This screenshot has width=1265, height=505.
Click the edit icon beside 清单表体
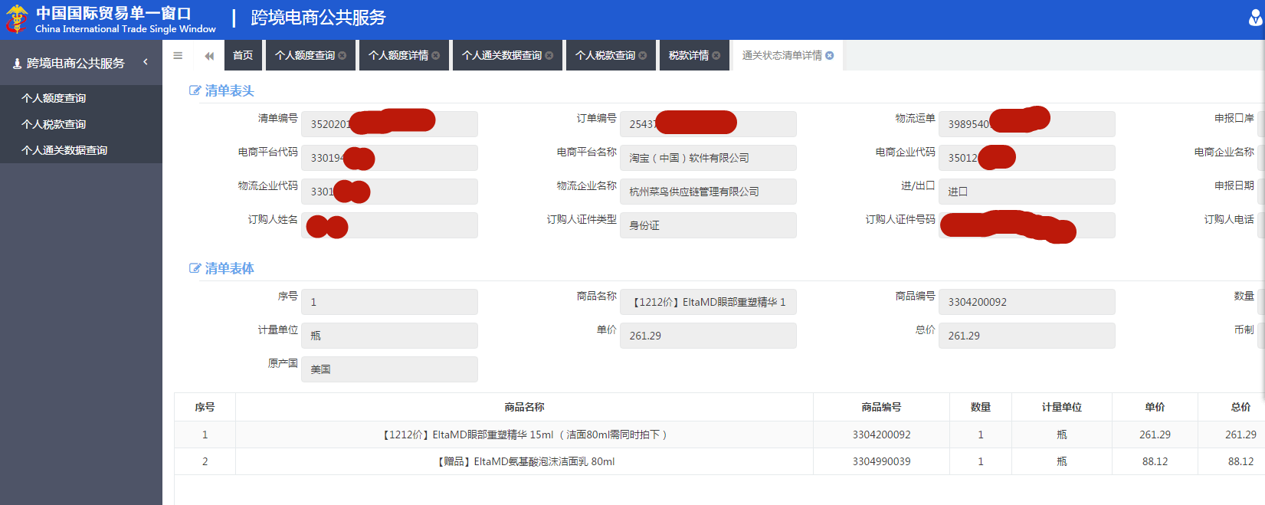[x=195, y=268]
